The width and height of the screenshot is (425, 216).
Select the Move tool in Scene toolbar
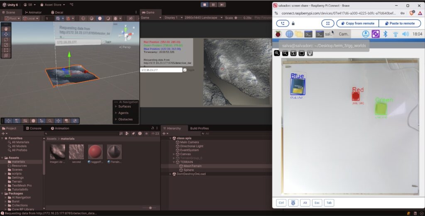click(x=6, y=34)
